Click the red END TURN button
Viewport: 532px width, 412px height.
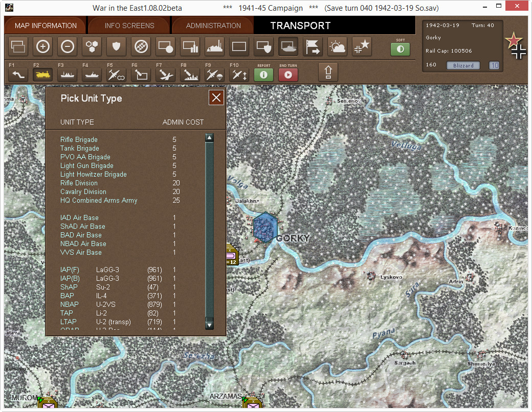tap(288, 75)
